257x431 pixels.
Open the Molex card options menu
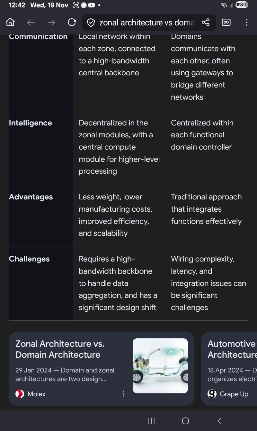tap(123, 394)
